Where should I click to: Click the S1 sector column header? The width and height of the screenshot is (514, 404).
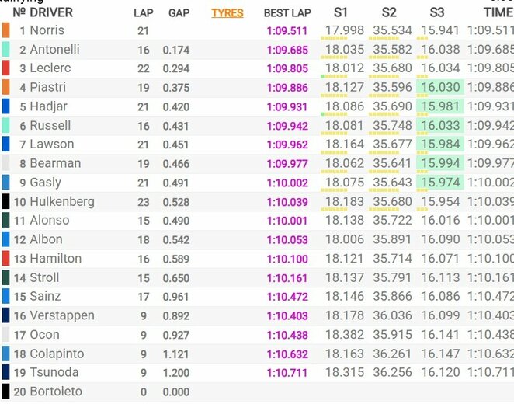[341, 12]
